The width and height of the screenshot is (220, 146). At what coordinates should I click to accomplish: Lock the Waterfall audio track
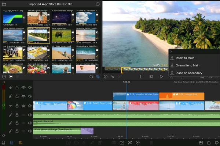(17, 123)
